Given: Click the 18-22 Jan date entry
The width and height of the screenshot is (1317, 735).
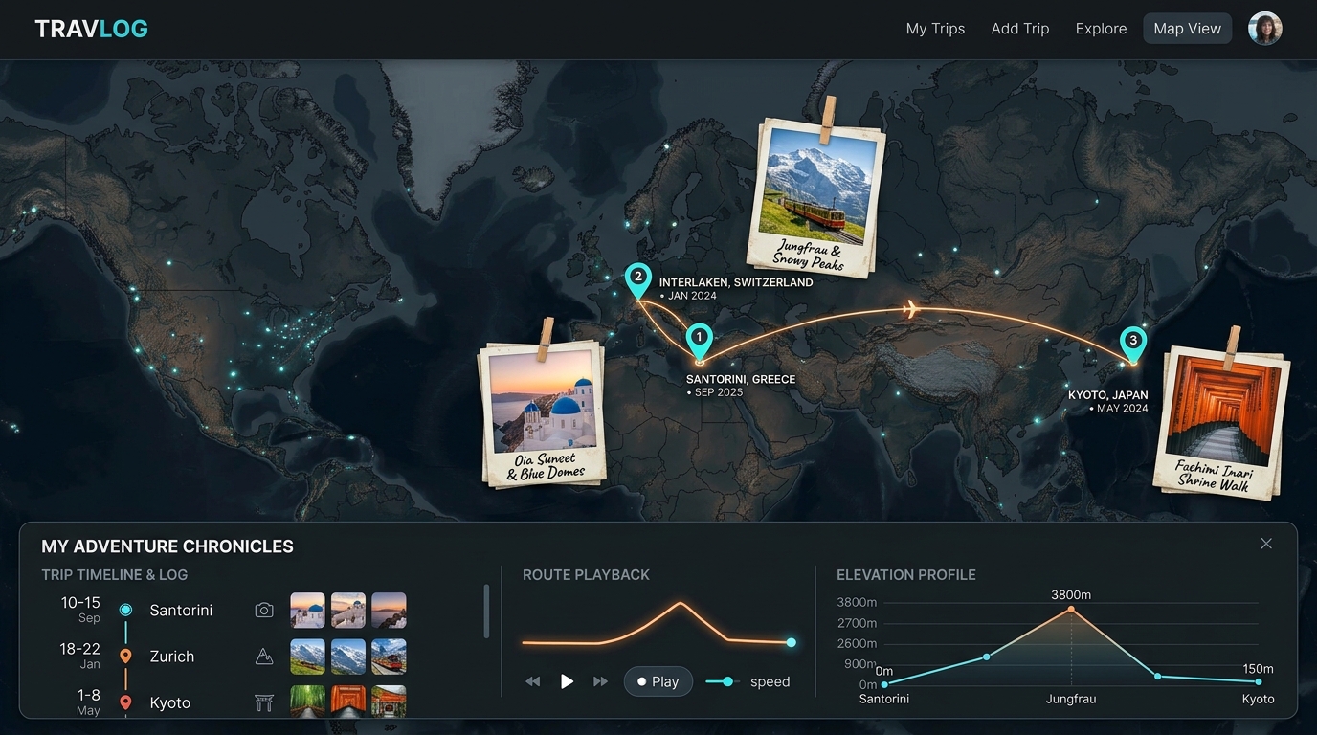Looking at the screenshot, I should pos(81,655).
